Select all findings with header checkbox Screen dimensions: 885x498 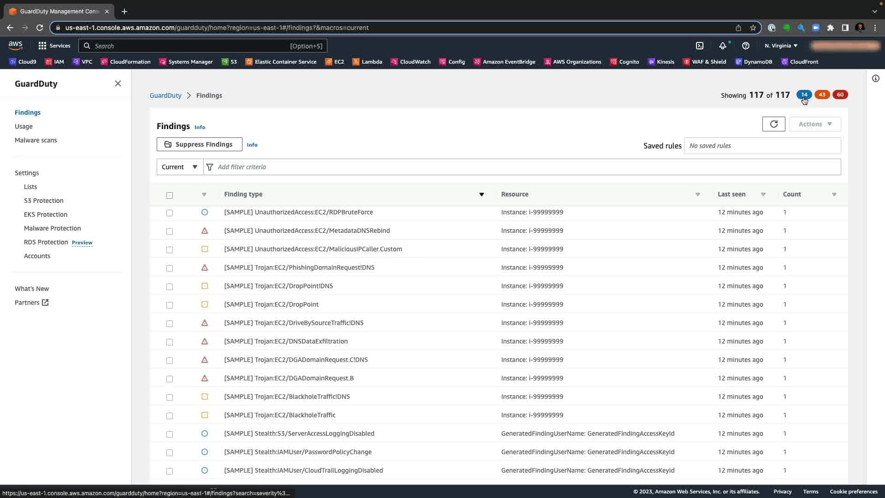(x=170, y=195)
